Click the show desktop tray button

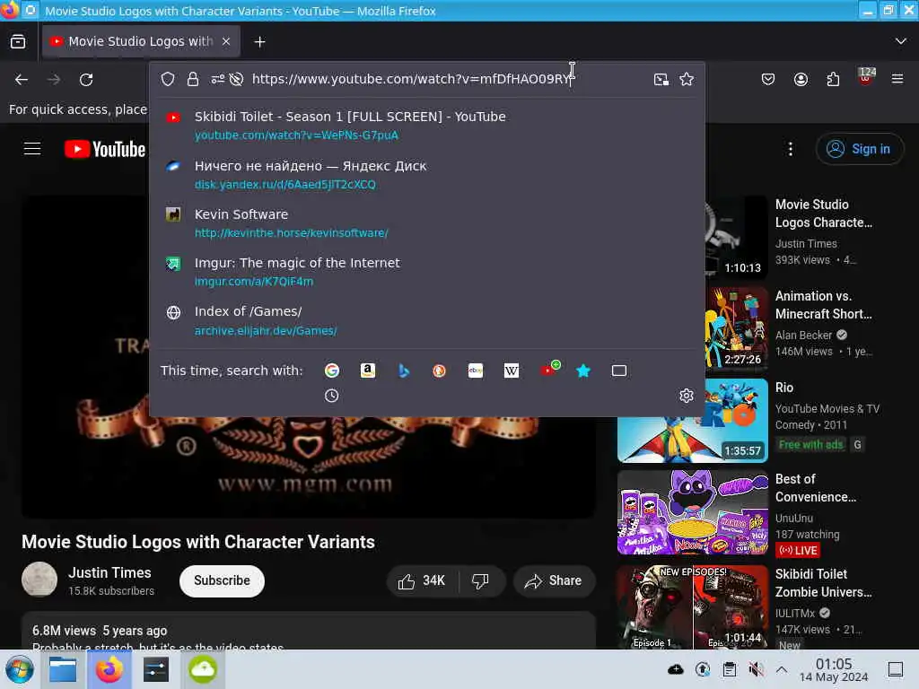[x=895, y=669]
